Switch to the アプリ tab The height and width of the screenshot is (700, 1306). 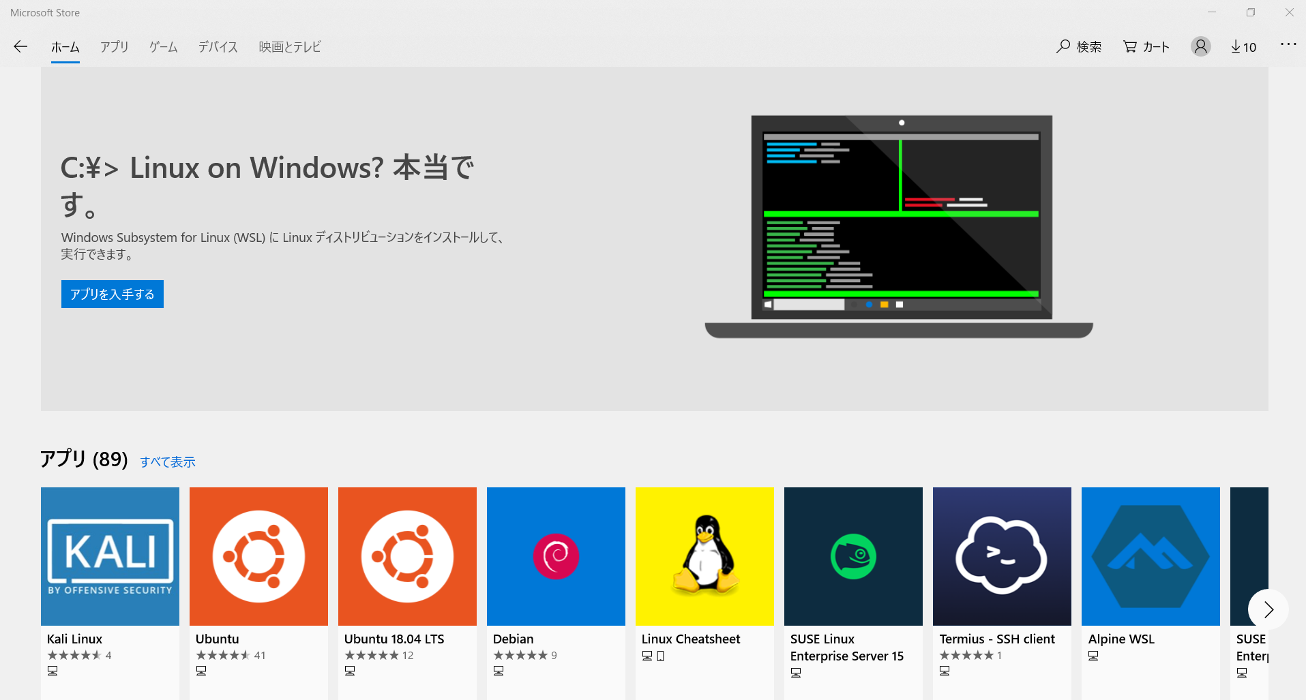click(x=115, y=47)
